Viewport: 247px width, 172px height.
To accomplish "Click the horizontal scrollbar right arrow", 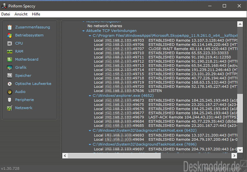I will (234, 156).
